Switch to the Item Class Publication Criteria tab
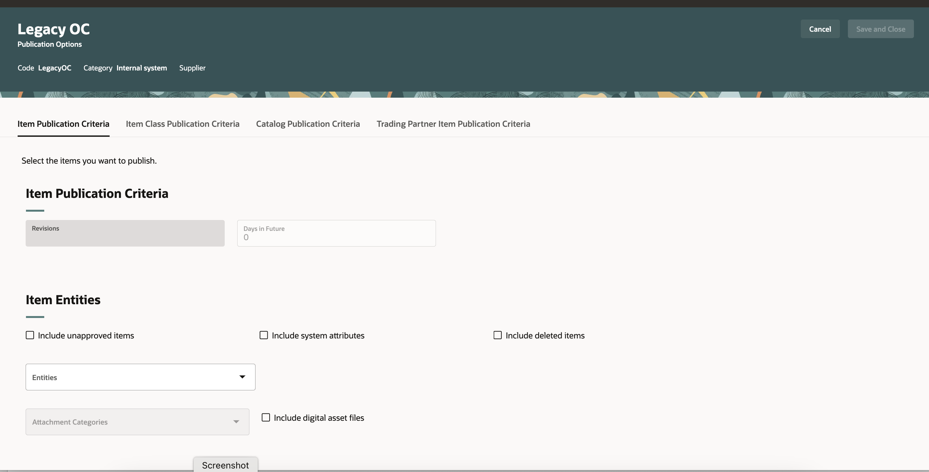The image size is (929, 472). click(x=182, y=124)
